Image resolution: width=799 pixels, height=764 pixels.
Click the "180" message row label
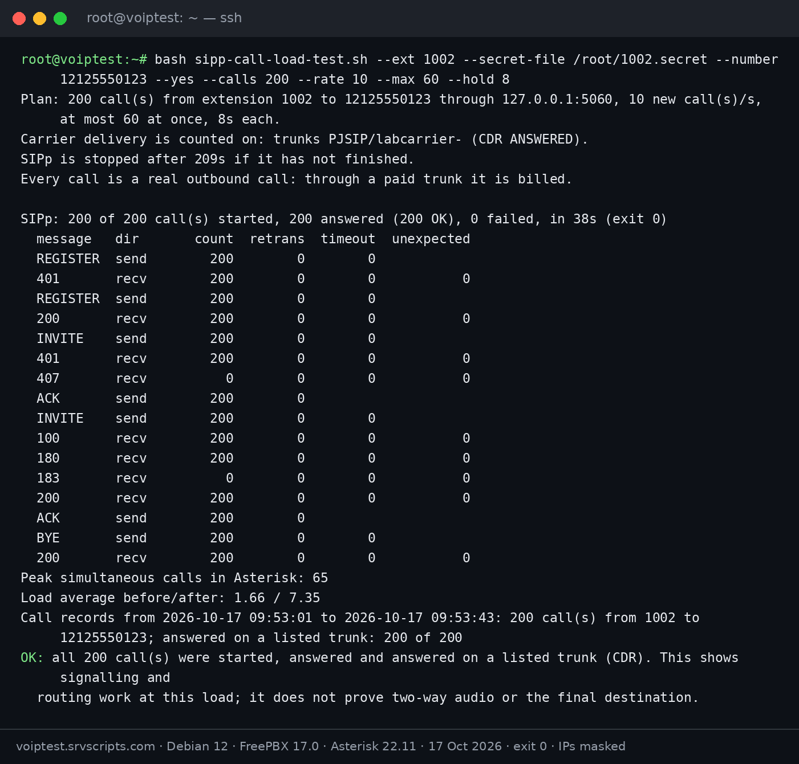click(48, 458)
